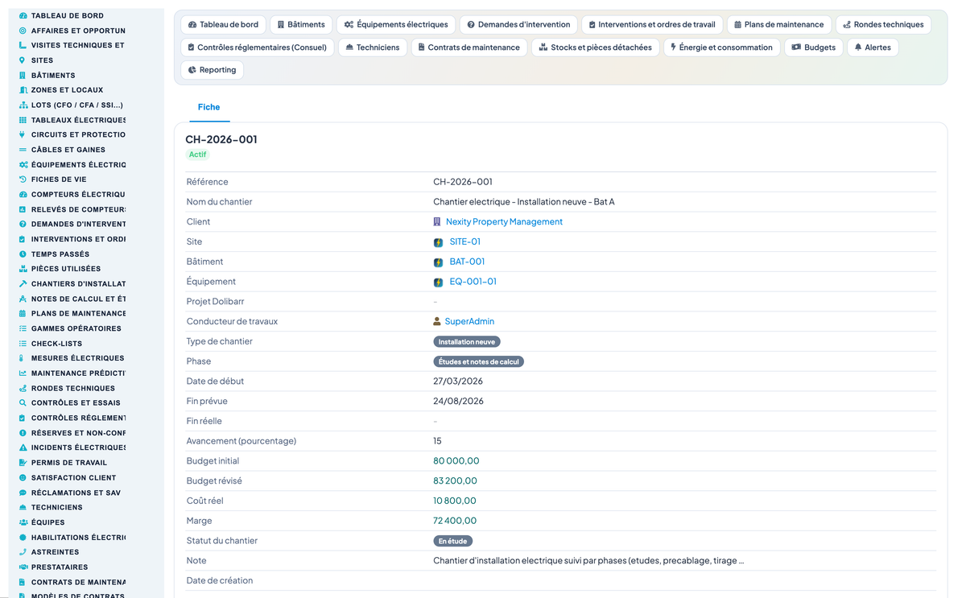Click the Études et notes de calcul phase badge

pyautogui.click(x=479, y=362)
